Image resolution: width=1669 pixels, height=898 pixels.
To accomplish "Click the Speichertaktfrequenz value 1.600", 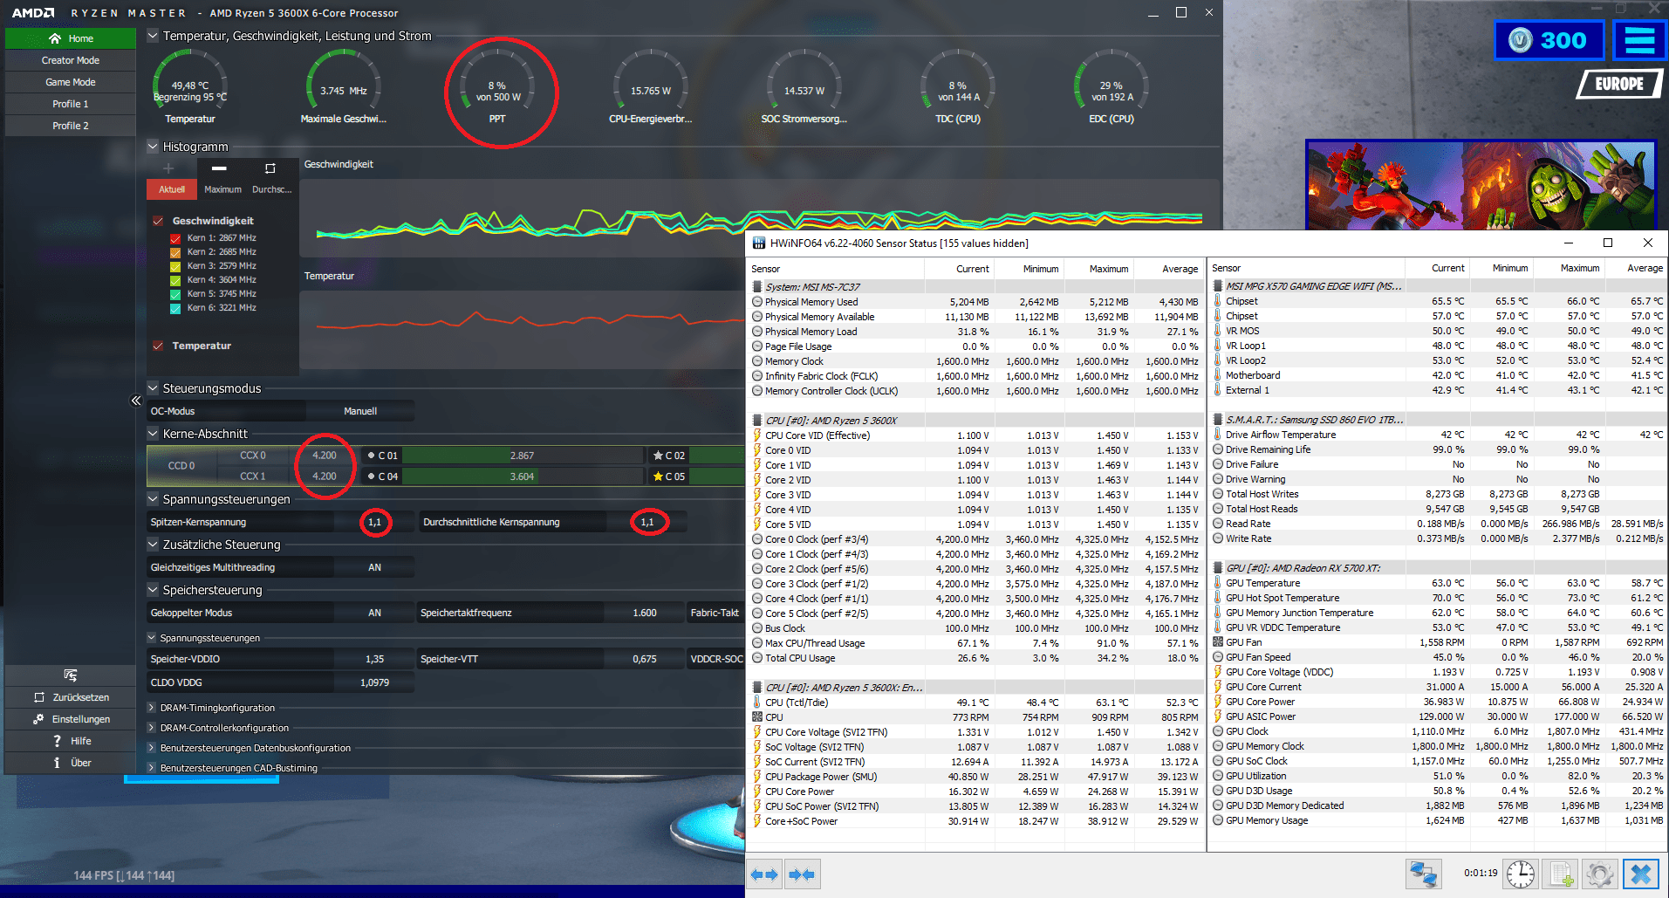I will tap(645, 613).
